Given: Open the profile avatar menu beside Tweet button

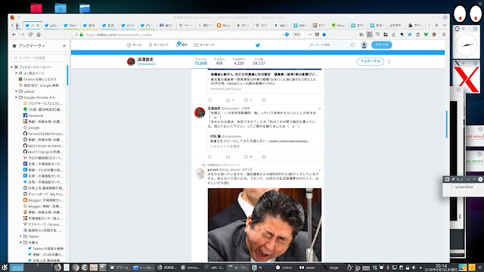Looking at the screenshot, I should pos(364,45).
